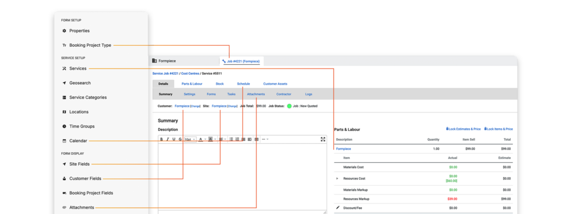This screenshot has height=214, width=571.
Task: Click the Properties gear icon
Action: (x=65, y=31)
